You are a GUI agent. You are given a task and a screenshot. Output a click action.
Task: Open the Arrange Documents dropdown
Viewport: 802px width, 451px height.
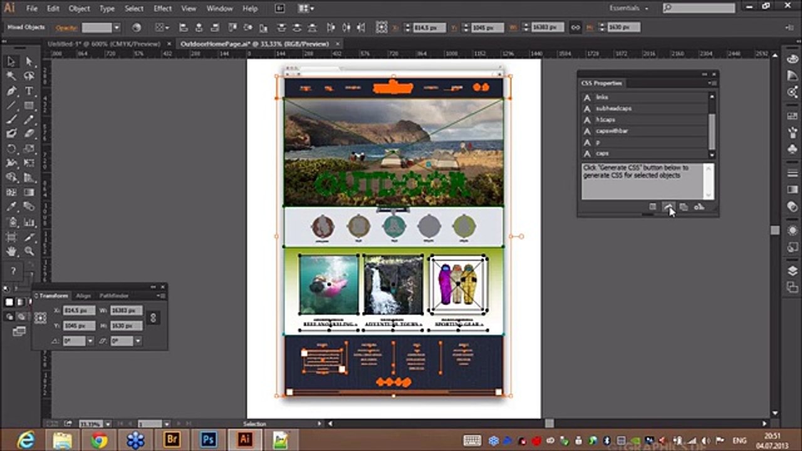point(306,9)
